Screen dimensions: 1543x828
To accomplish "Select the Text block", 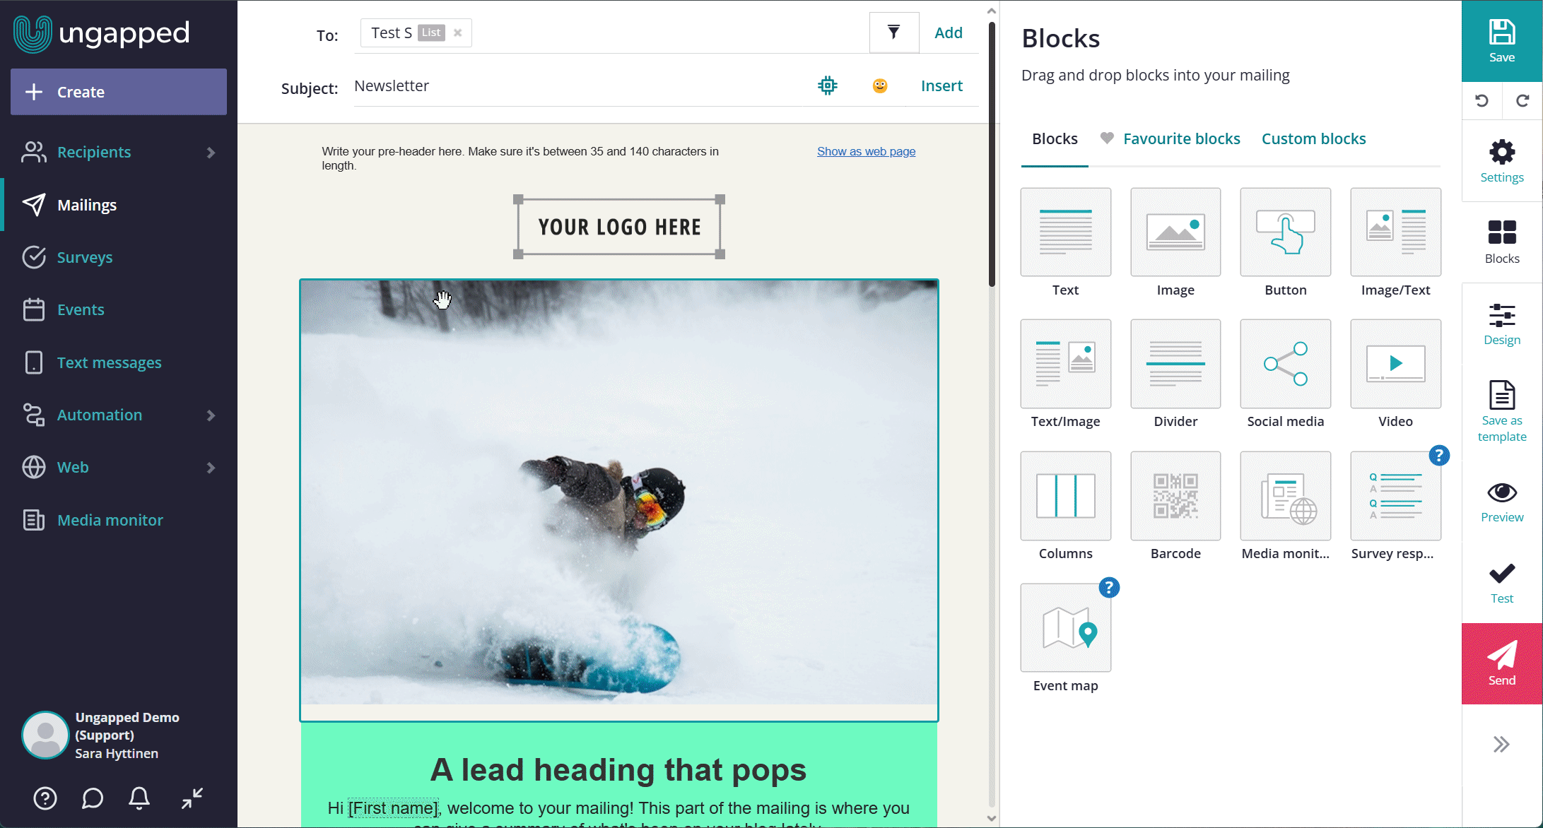I will [1065, 232].
